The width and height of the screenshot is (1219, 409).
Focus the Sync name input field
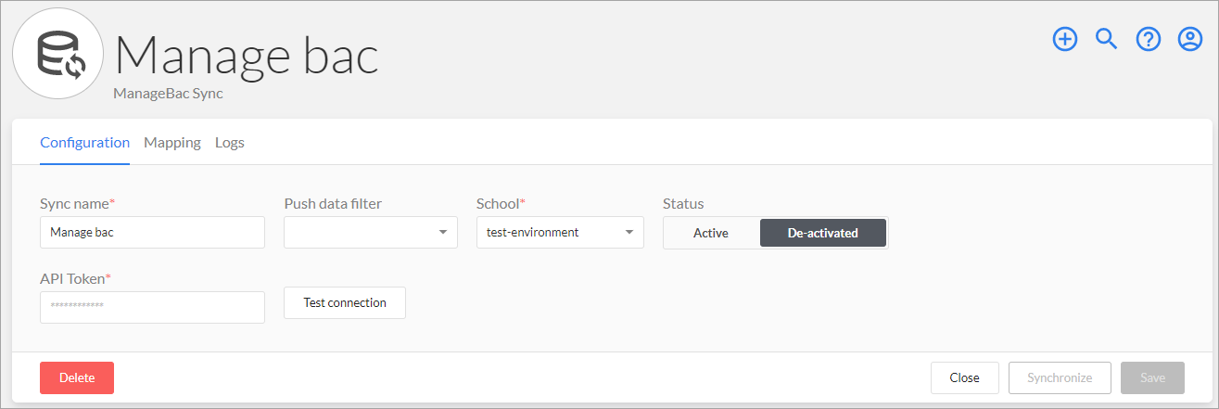pyautogui.click(x=152, y=232)
